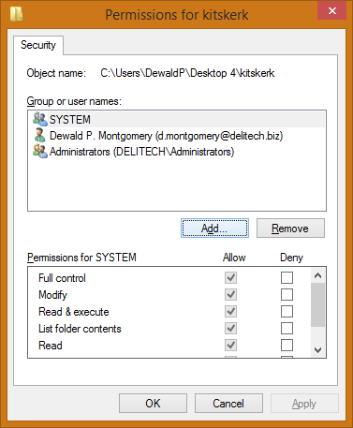
Task: Toggle Allow checkbox for Modify
Action: (230, 294)
